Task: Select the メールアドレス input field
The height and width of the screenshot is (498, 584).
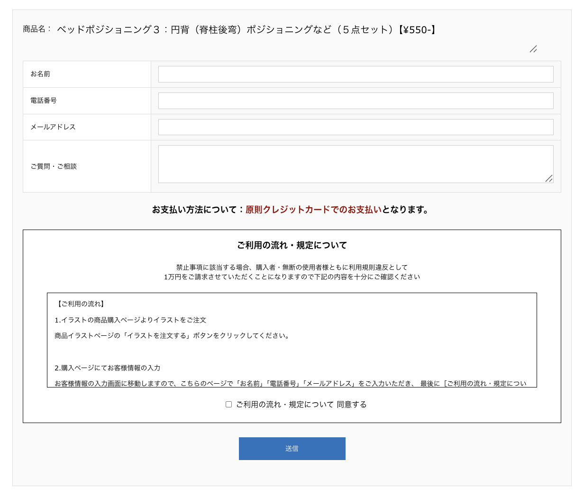Action: (x=356, y=127)
